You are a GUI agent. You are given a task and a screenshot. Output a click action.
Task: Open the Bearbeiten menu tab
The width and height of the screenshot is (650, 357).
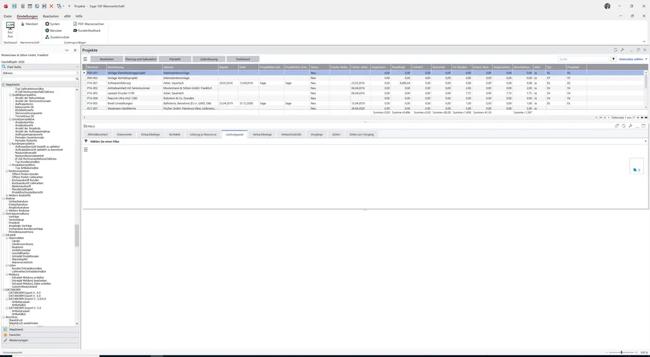[51, 16]
